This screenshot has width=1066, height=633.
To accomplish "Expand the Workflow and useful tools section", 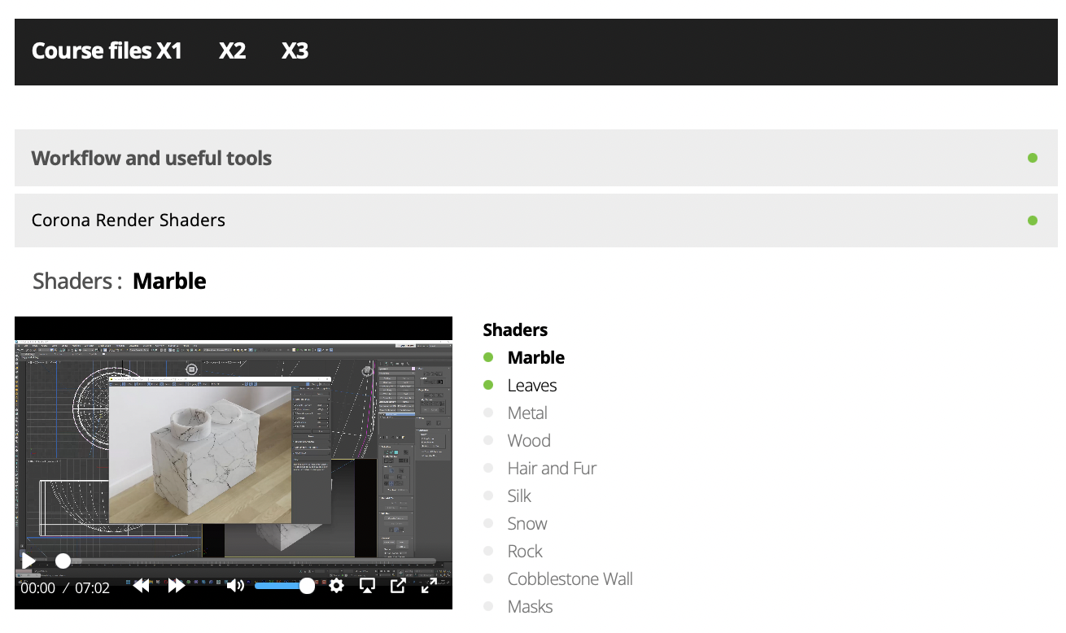I will 151,158.
